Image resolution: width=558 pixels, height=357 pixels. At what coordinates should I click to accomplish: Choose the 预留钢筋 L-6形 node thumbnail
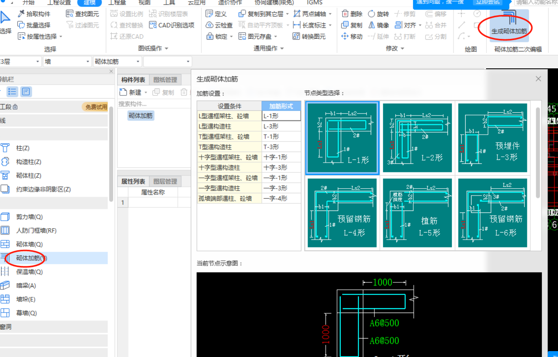coord(493,213)
